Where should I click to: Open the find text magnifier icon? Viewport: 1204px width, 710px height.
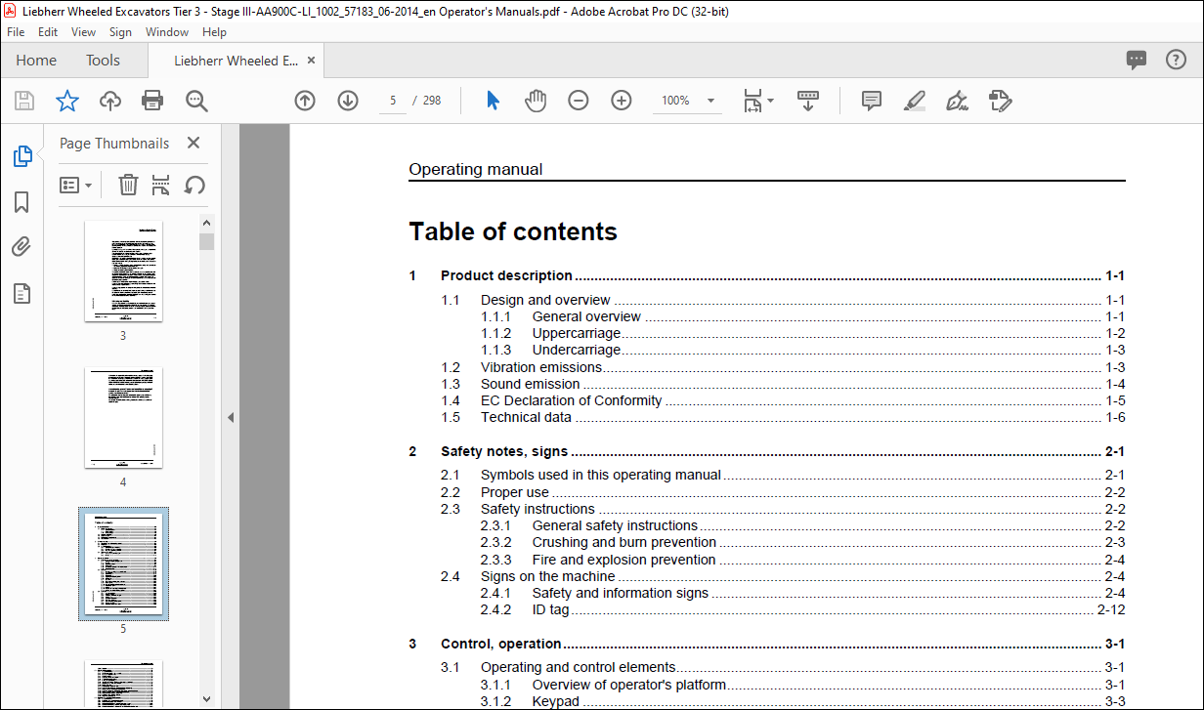pyautogui.click(x=196, y=101)
